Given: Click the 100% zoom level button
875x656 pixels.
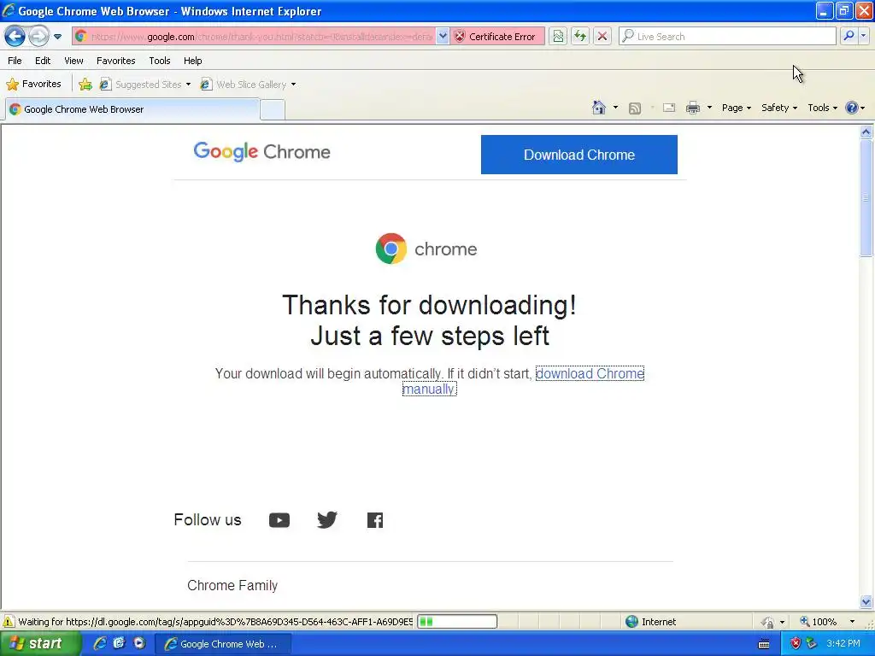Looking at the screenshot, I should 818,622.
